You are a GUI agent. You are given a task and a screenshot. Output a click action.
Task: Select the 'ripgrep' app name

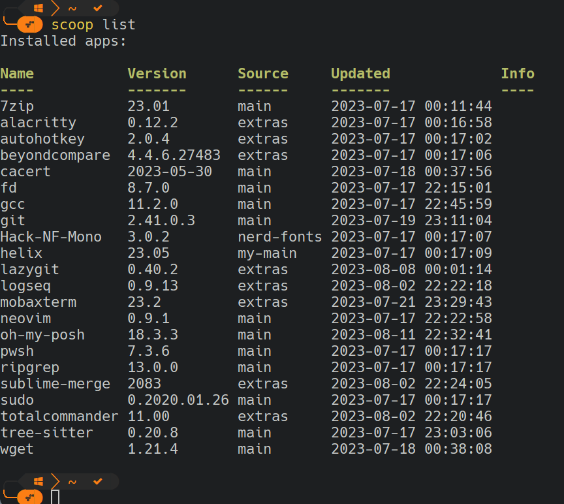[29, 368]
